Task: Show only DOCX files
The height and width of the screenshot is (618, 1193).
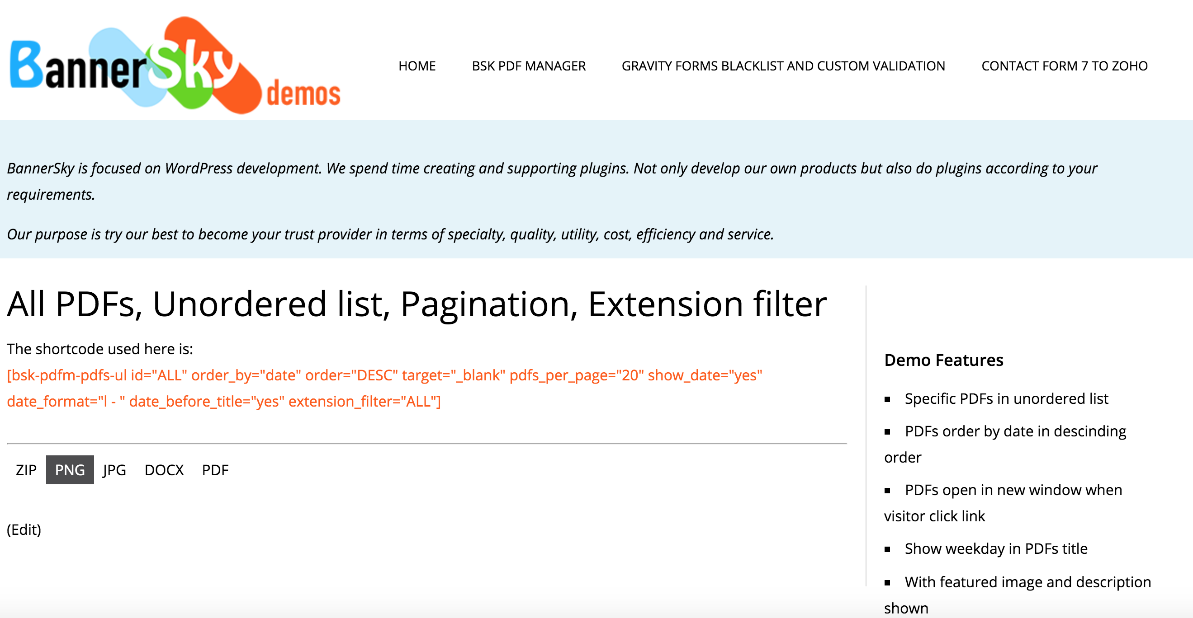Action: (164, 470)
